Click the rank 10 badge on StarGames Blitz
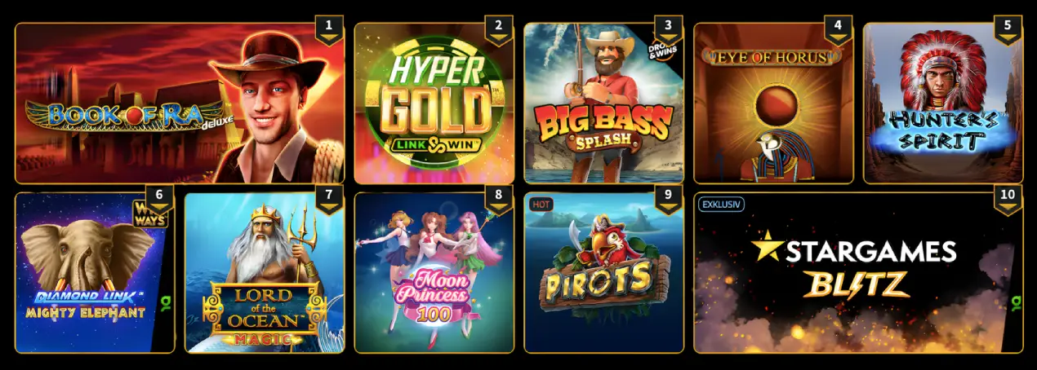The image size is (1037, 370). click(1008, 200)
